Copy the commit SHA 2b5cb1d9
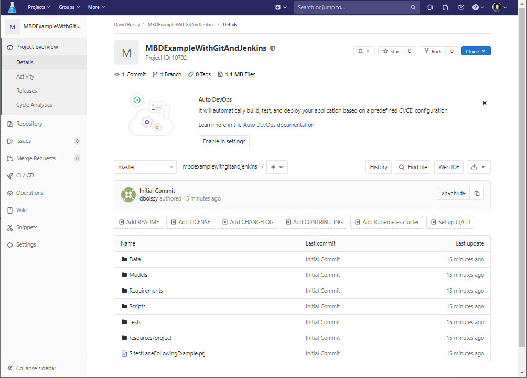The height and width of the screenshot is (378, 527). click(477, 194)
